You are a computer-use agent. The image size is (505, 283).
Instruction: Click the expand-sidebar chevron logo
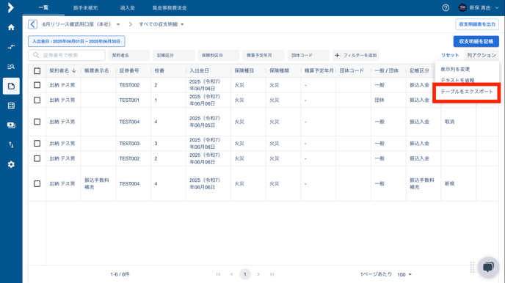click(x=11, y=8)
